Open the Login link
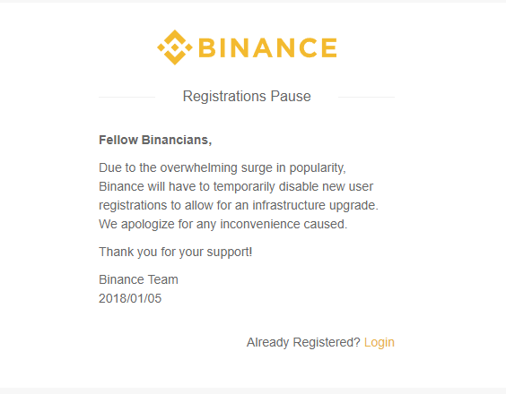 (379, 342)
